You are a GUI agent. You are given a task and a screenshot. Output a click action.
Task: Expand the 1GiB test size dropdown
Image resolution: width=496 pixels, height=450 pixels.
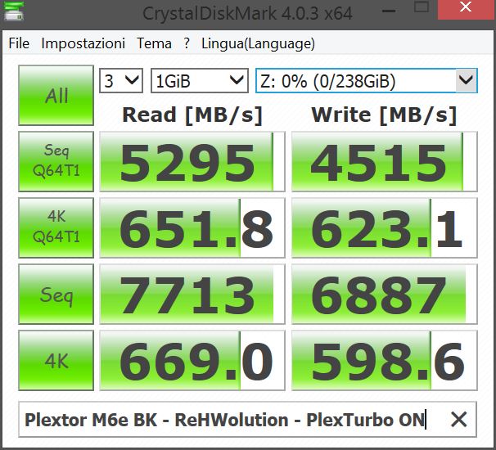pyautogui.click(x=199, y=80)
